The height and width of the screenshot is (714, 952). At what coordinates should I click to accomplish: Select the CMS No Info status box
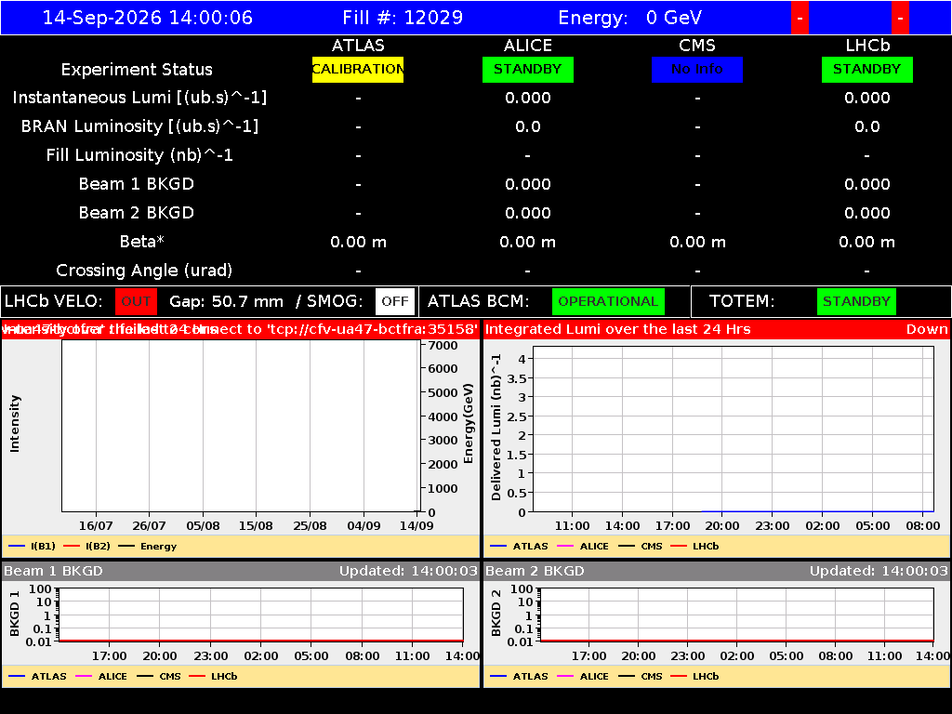[x=697, y=69]
